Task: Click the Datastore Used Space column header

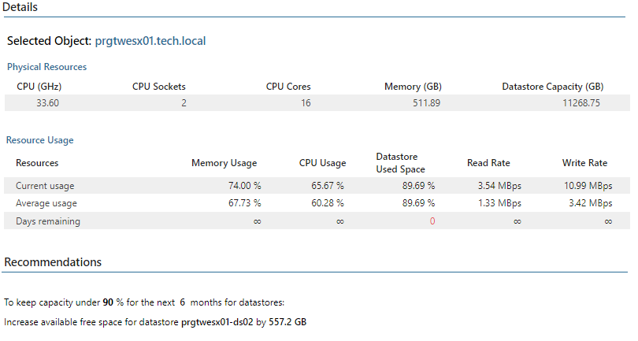Action: 401,163
